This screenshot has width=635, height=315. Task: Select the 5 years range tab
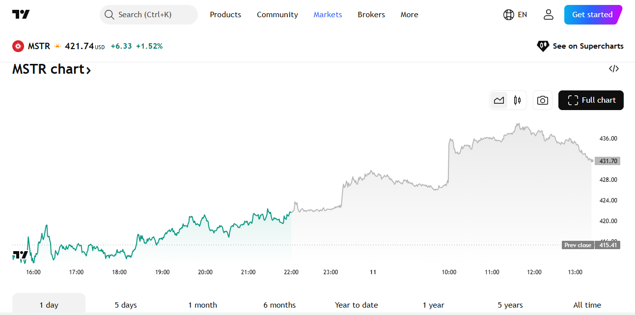(x=510, y=305)
